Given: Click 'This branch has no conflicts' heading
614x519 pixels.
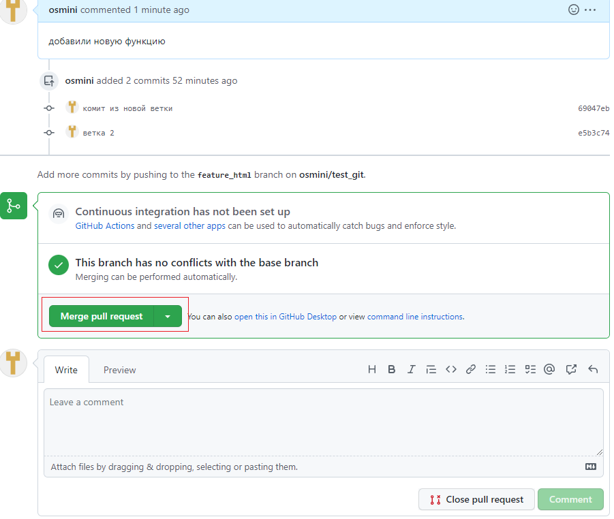Looking at the screenshot, I should (x=196, y=263).
